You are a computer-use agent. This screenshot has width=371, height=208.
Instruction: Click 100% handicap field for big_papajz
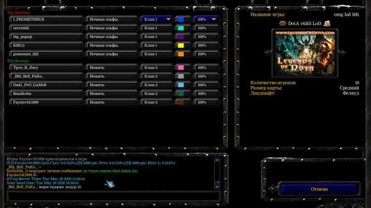point(206,37)
